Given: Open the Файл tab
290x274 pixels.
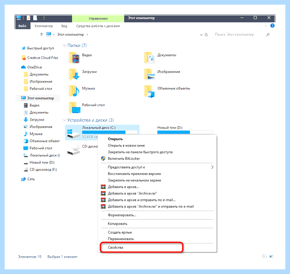Looking at the screenshot, I should [22, 26].
